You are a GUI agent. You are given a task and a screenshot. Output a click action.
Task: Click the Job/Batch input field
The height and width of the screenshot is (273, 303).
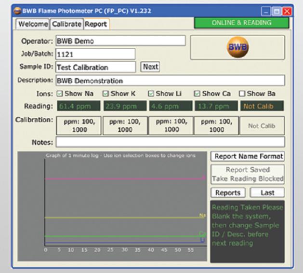coord(95,54)
